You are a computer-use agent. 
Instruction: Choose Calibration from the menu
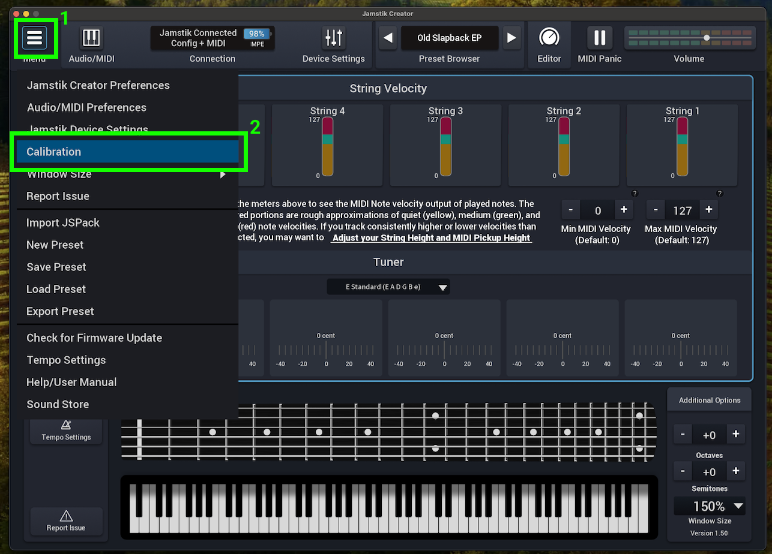click(128, 152)
